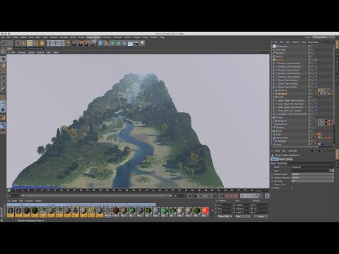Image resolution: width=339 pixels, height=254 pixels.
Task: Add a camera object
Action: [136, 43]
